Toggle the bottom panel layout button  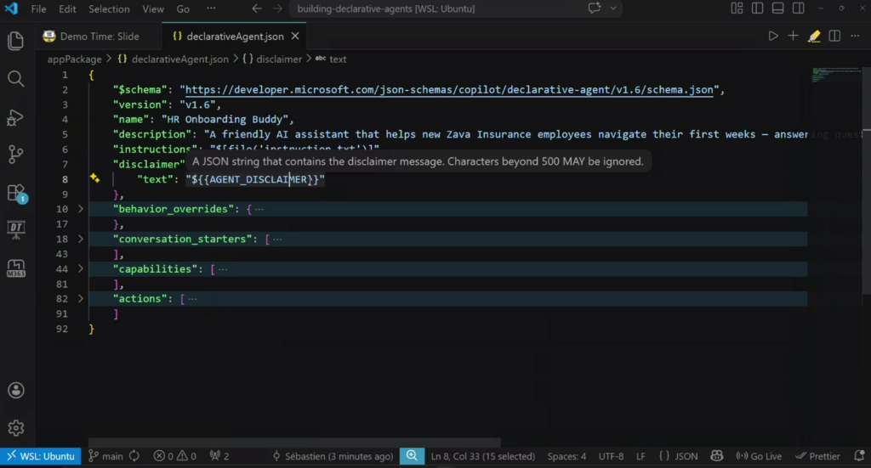(776, 9)
